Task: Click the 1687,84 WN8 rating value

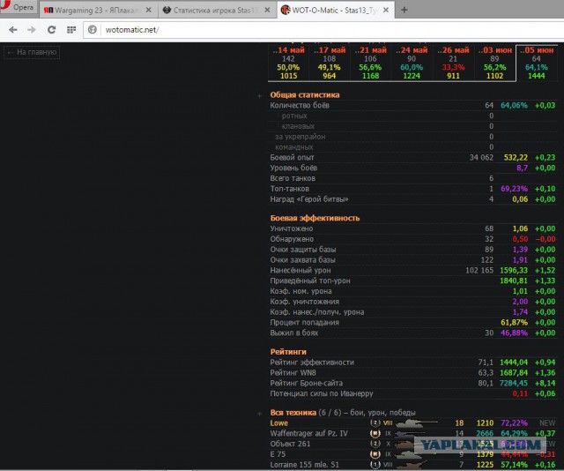Action: (x=514, y=373)
